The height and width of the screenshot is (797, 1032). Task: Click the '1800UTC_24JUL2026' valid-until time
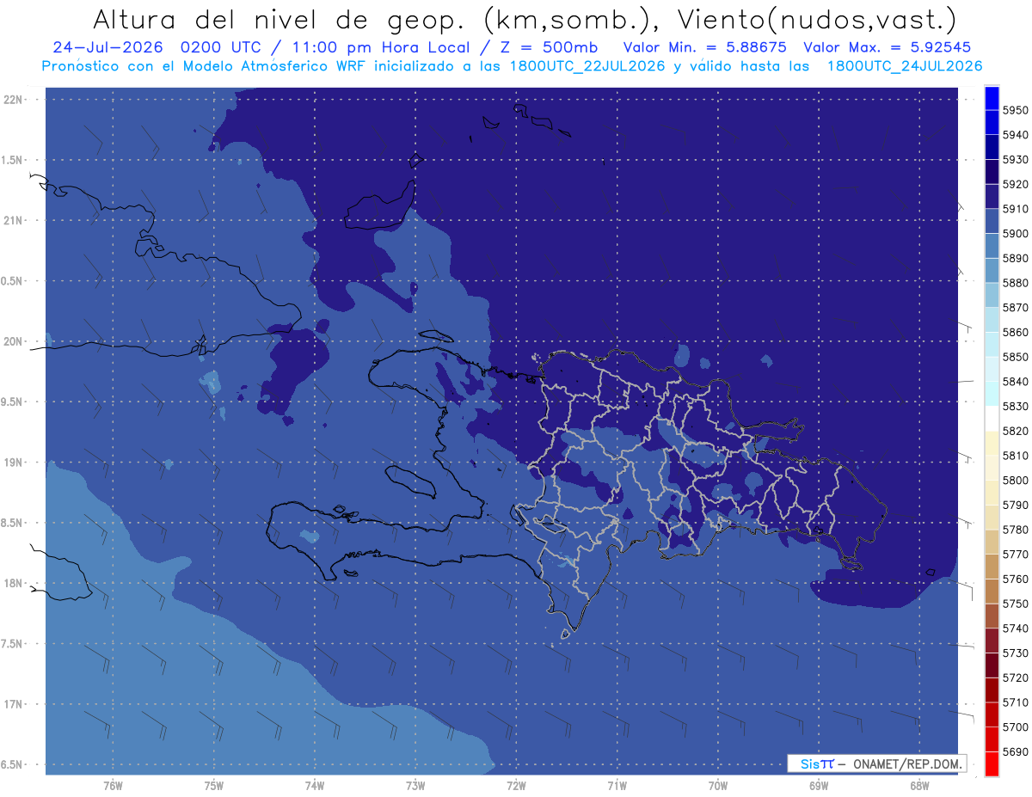pos(905,67)
